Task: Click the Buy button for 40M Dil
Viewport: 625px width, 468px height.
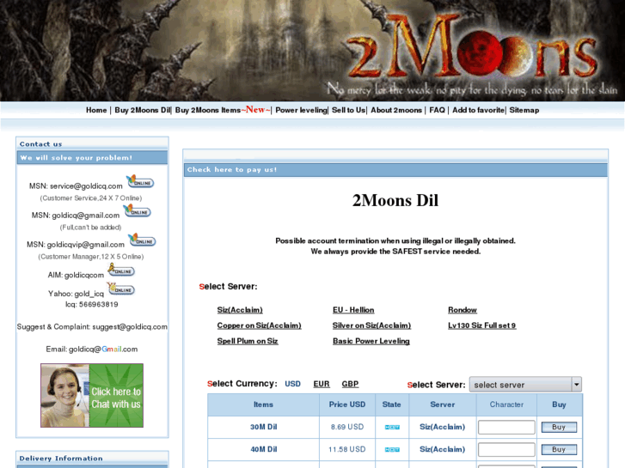Action: point(559,450)
